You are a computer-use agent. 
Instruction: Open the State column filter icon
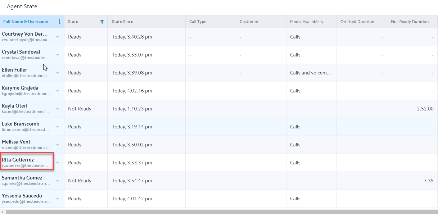click(x=102, y=22)
